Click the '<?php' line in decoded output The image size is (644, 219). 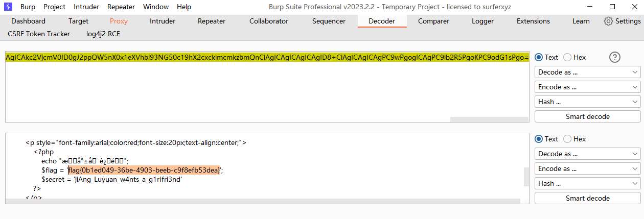tap(44, 152)
